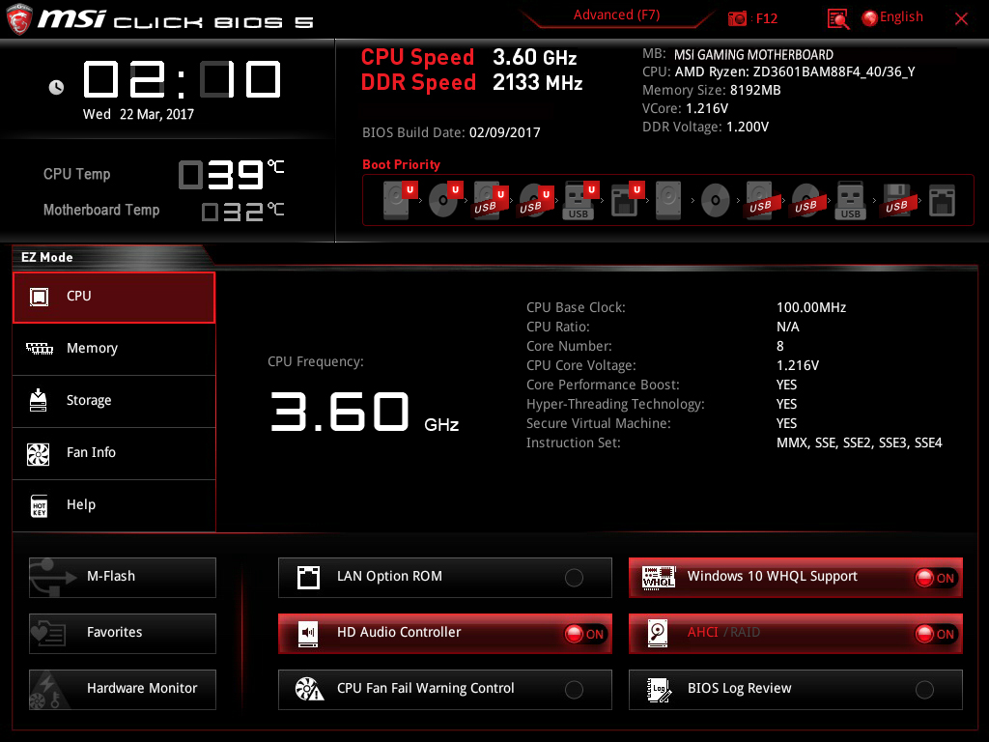Open the BIOS search magnifier icon
989x742 pixels.
(837, 19)
